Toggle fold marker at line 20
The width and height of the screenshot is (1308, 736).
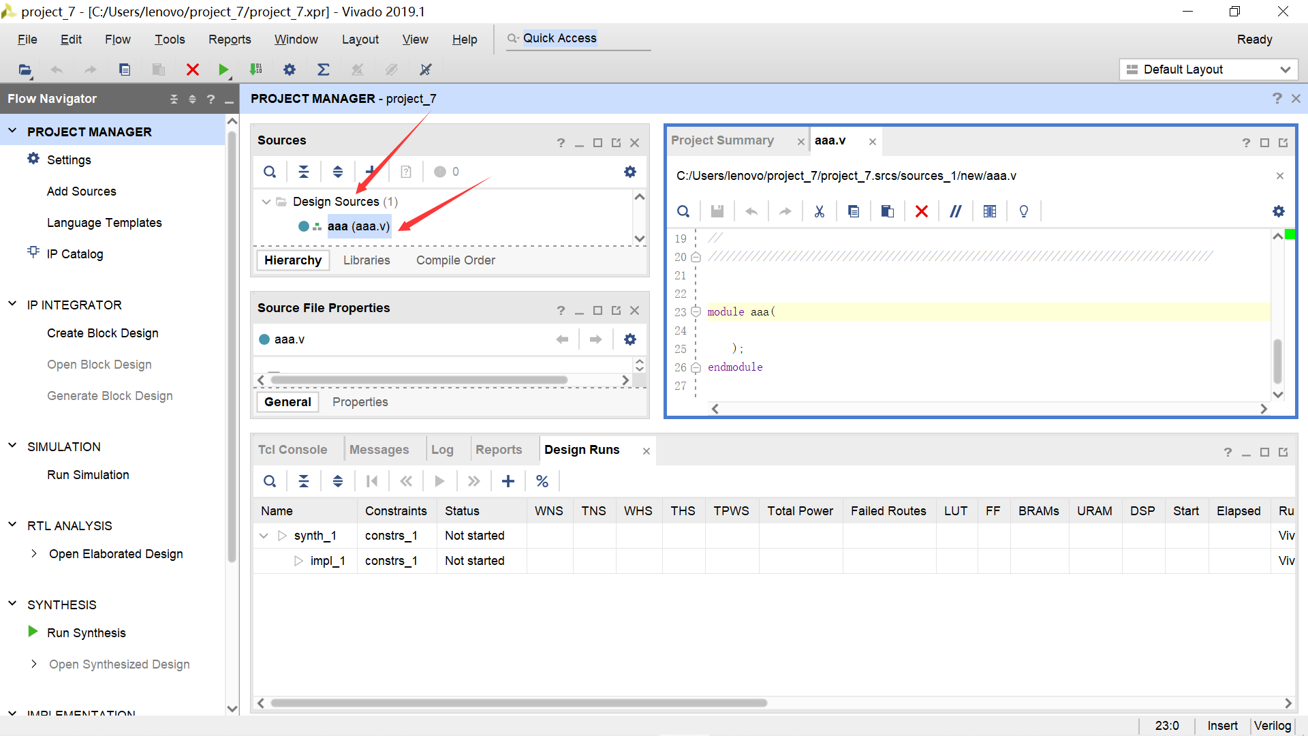[x=696, y=257]
